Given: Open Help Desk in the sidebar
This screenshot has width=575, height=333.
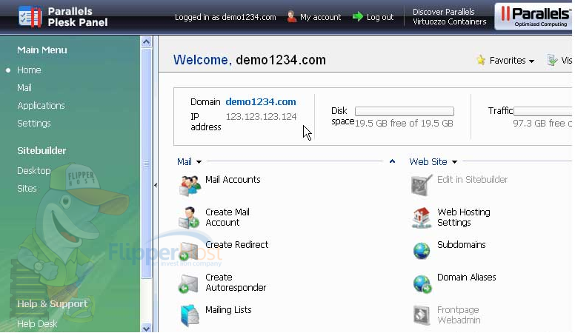Looking at the screenshot, I should click(x=37, y=324).
